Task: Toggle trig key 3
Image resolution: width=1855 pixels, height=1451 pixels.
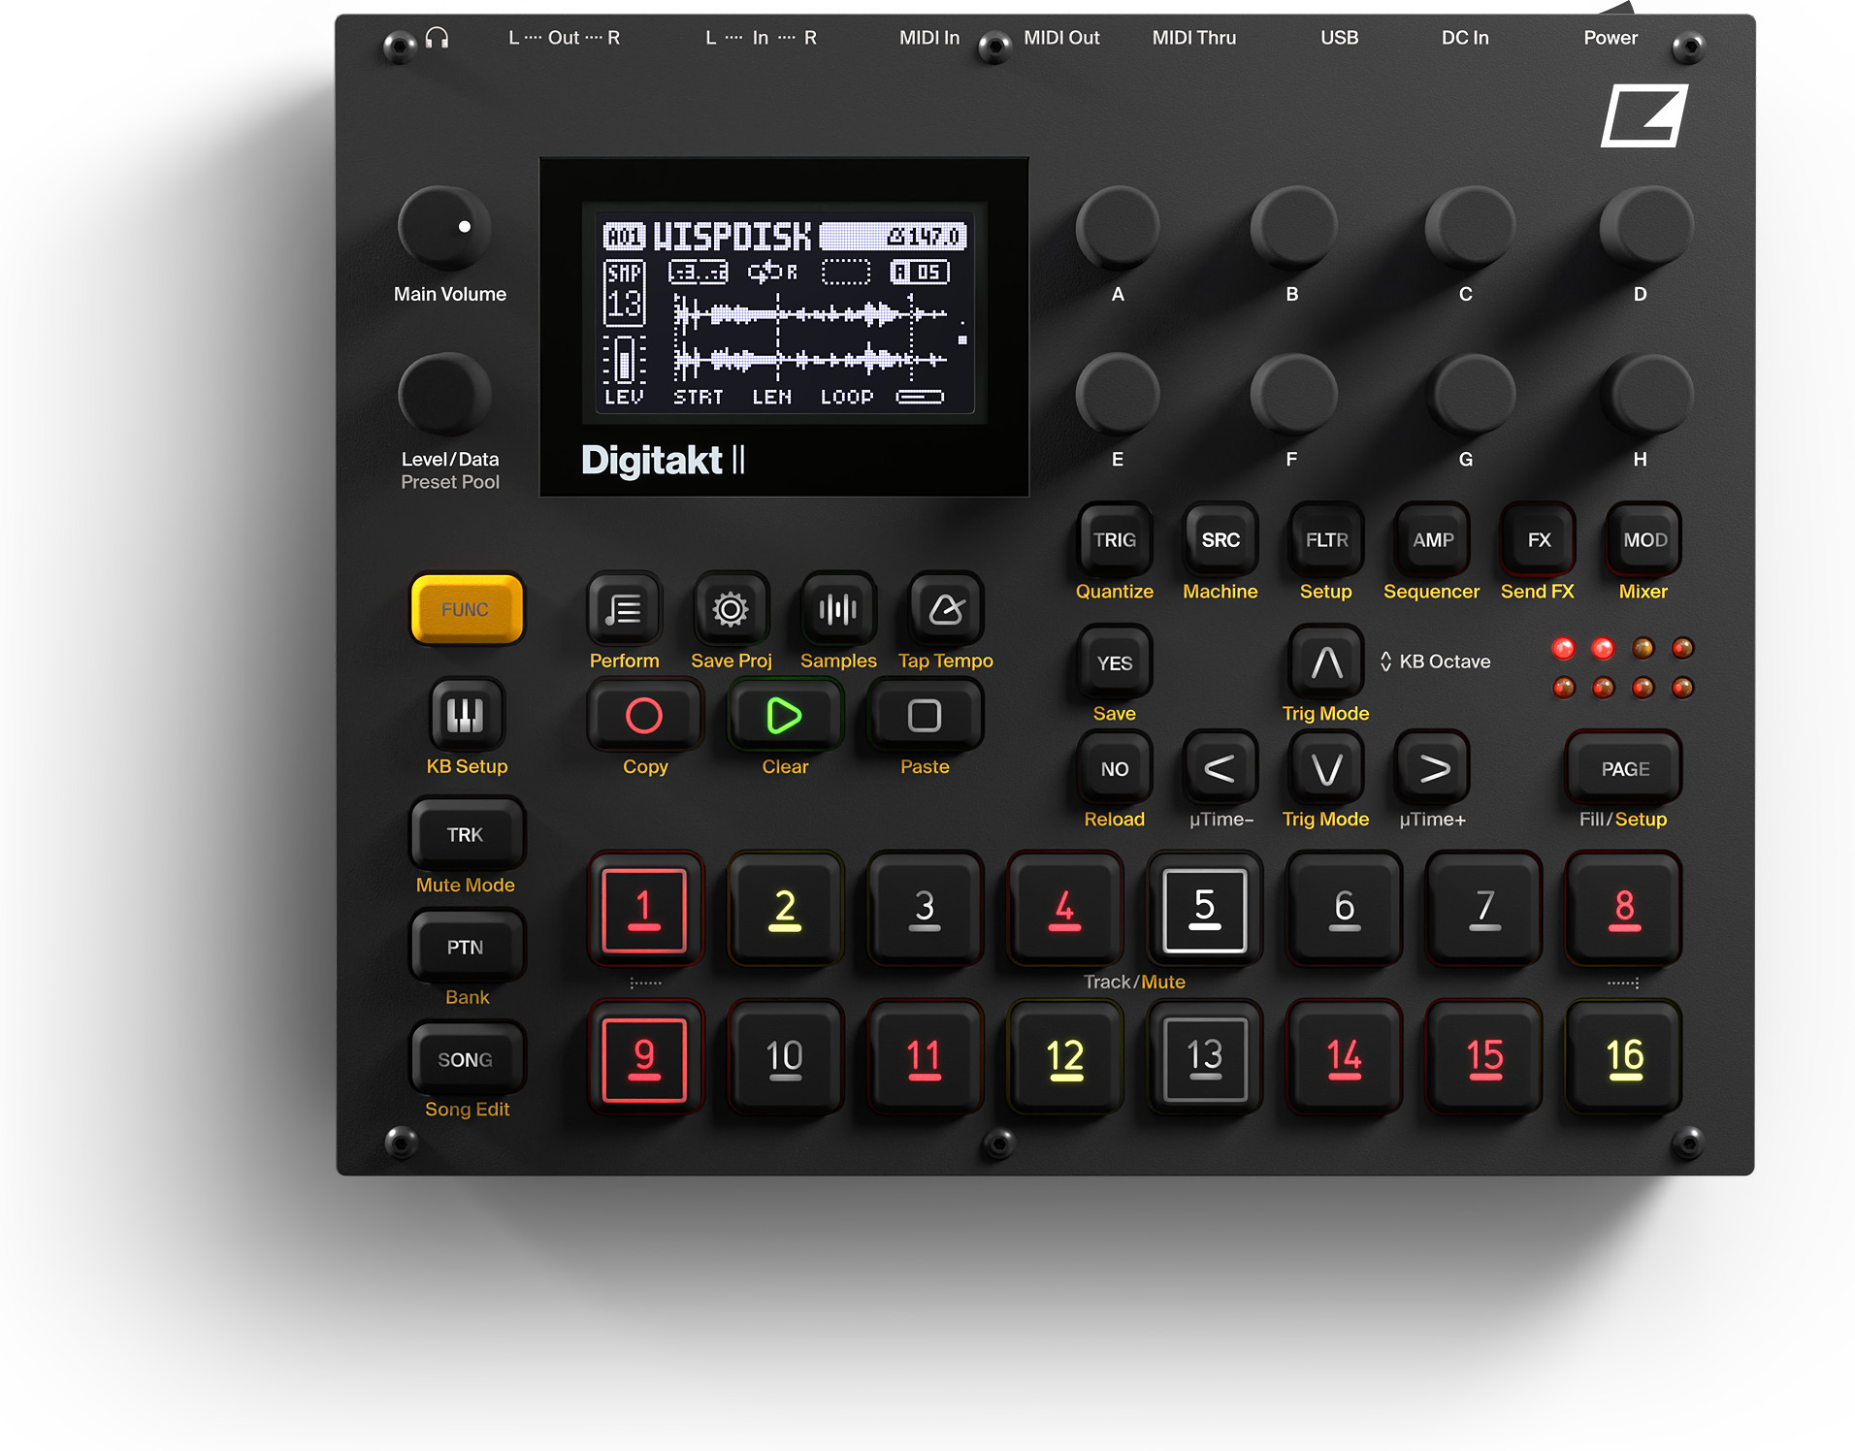Action: tap(925, 910)
